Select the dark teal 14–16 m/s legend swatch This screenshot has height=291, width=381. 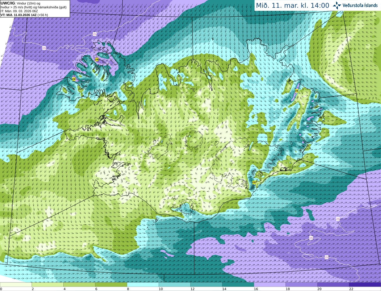click(x=238, y=284)
